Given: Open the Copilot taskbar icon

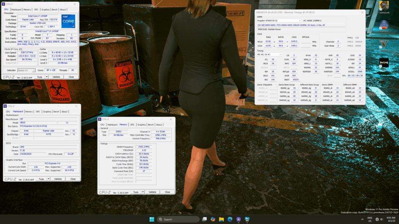Looking at the screenshot, I should pyautogui.click(x=213, y=219).
